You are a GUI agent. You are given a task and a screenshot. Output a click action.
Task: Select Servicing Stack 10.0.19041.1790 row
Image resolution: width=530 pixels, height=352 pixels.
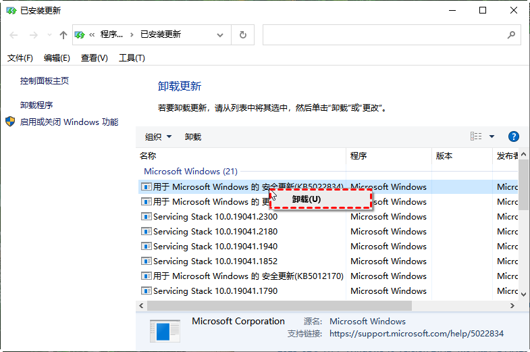coord(328,291)
